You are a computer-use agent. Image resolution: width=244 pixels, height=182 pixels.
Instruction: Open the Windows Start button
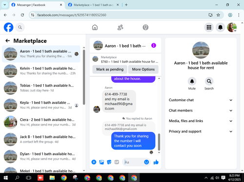(x=5, y=178)
